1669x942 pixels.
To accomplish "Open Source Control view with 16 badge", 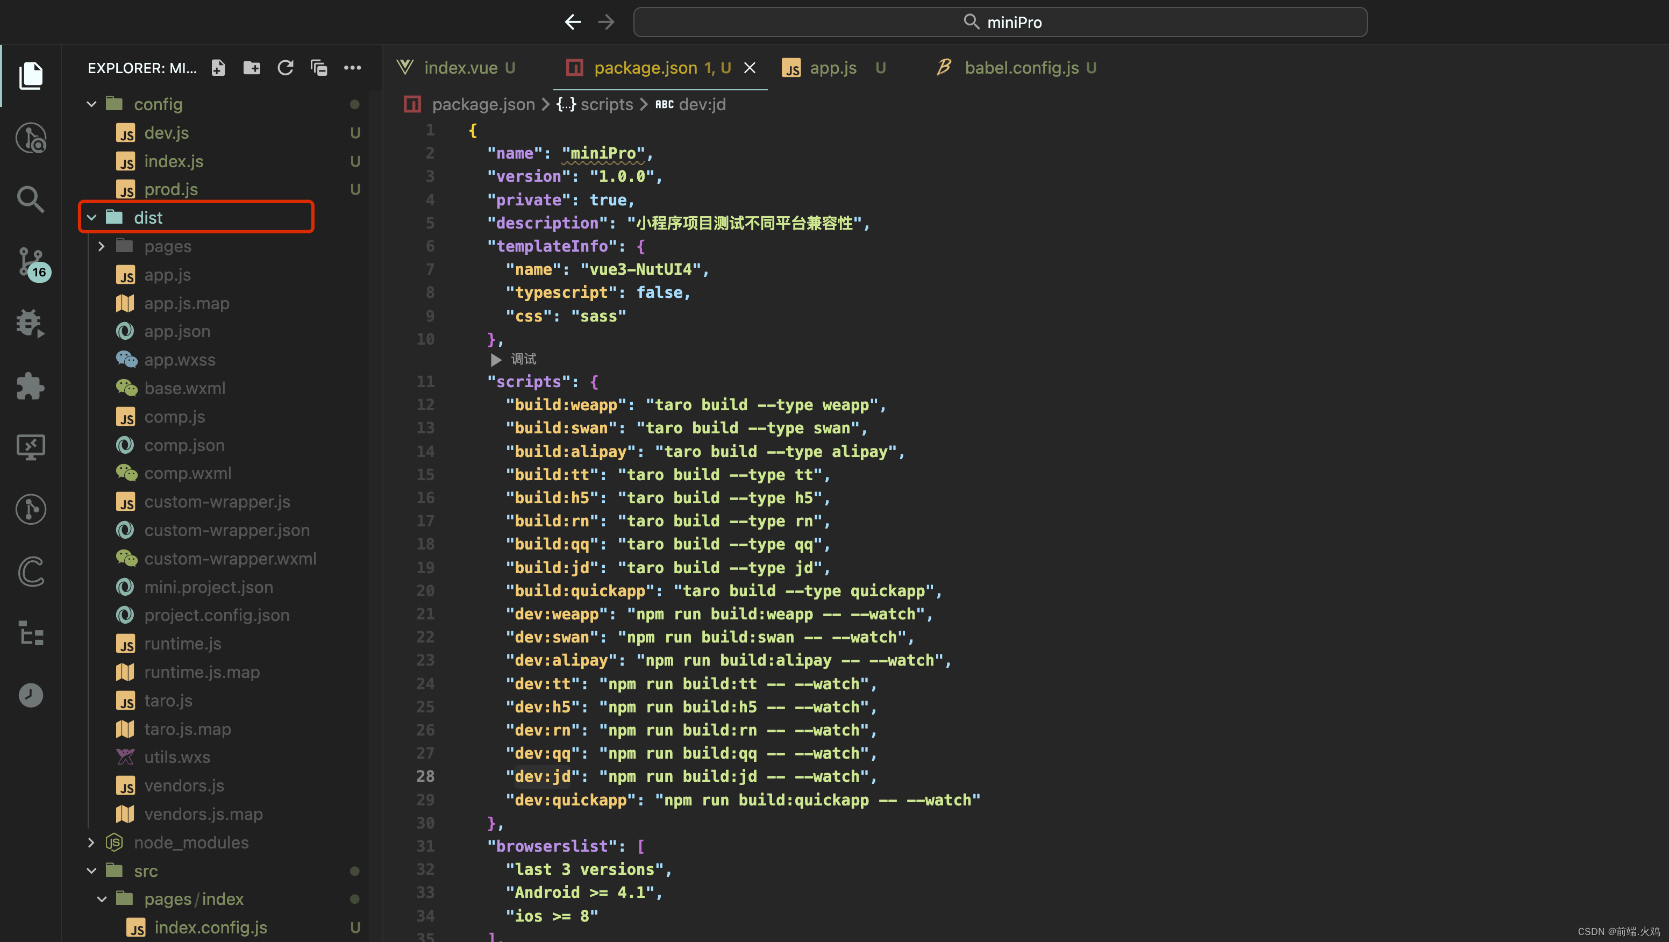I will point(31,262).
